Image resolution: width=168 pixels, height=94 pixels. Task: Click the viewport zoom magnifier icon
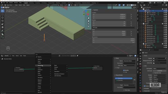(x=88, y=18)
